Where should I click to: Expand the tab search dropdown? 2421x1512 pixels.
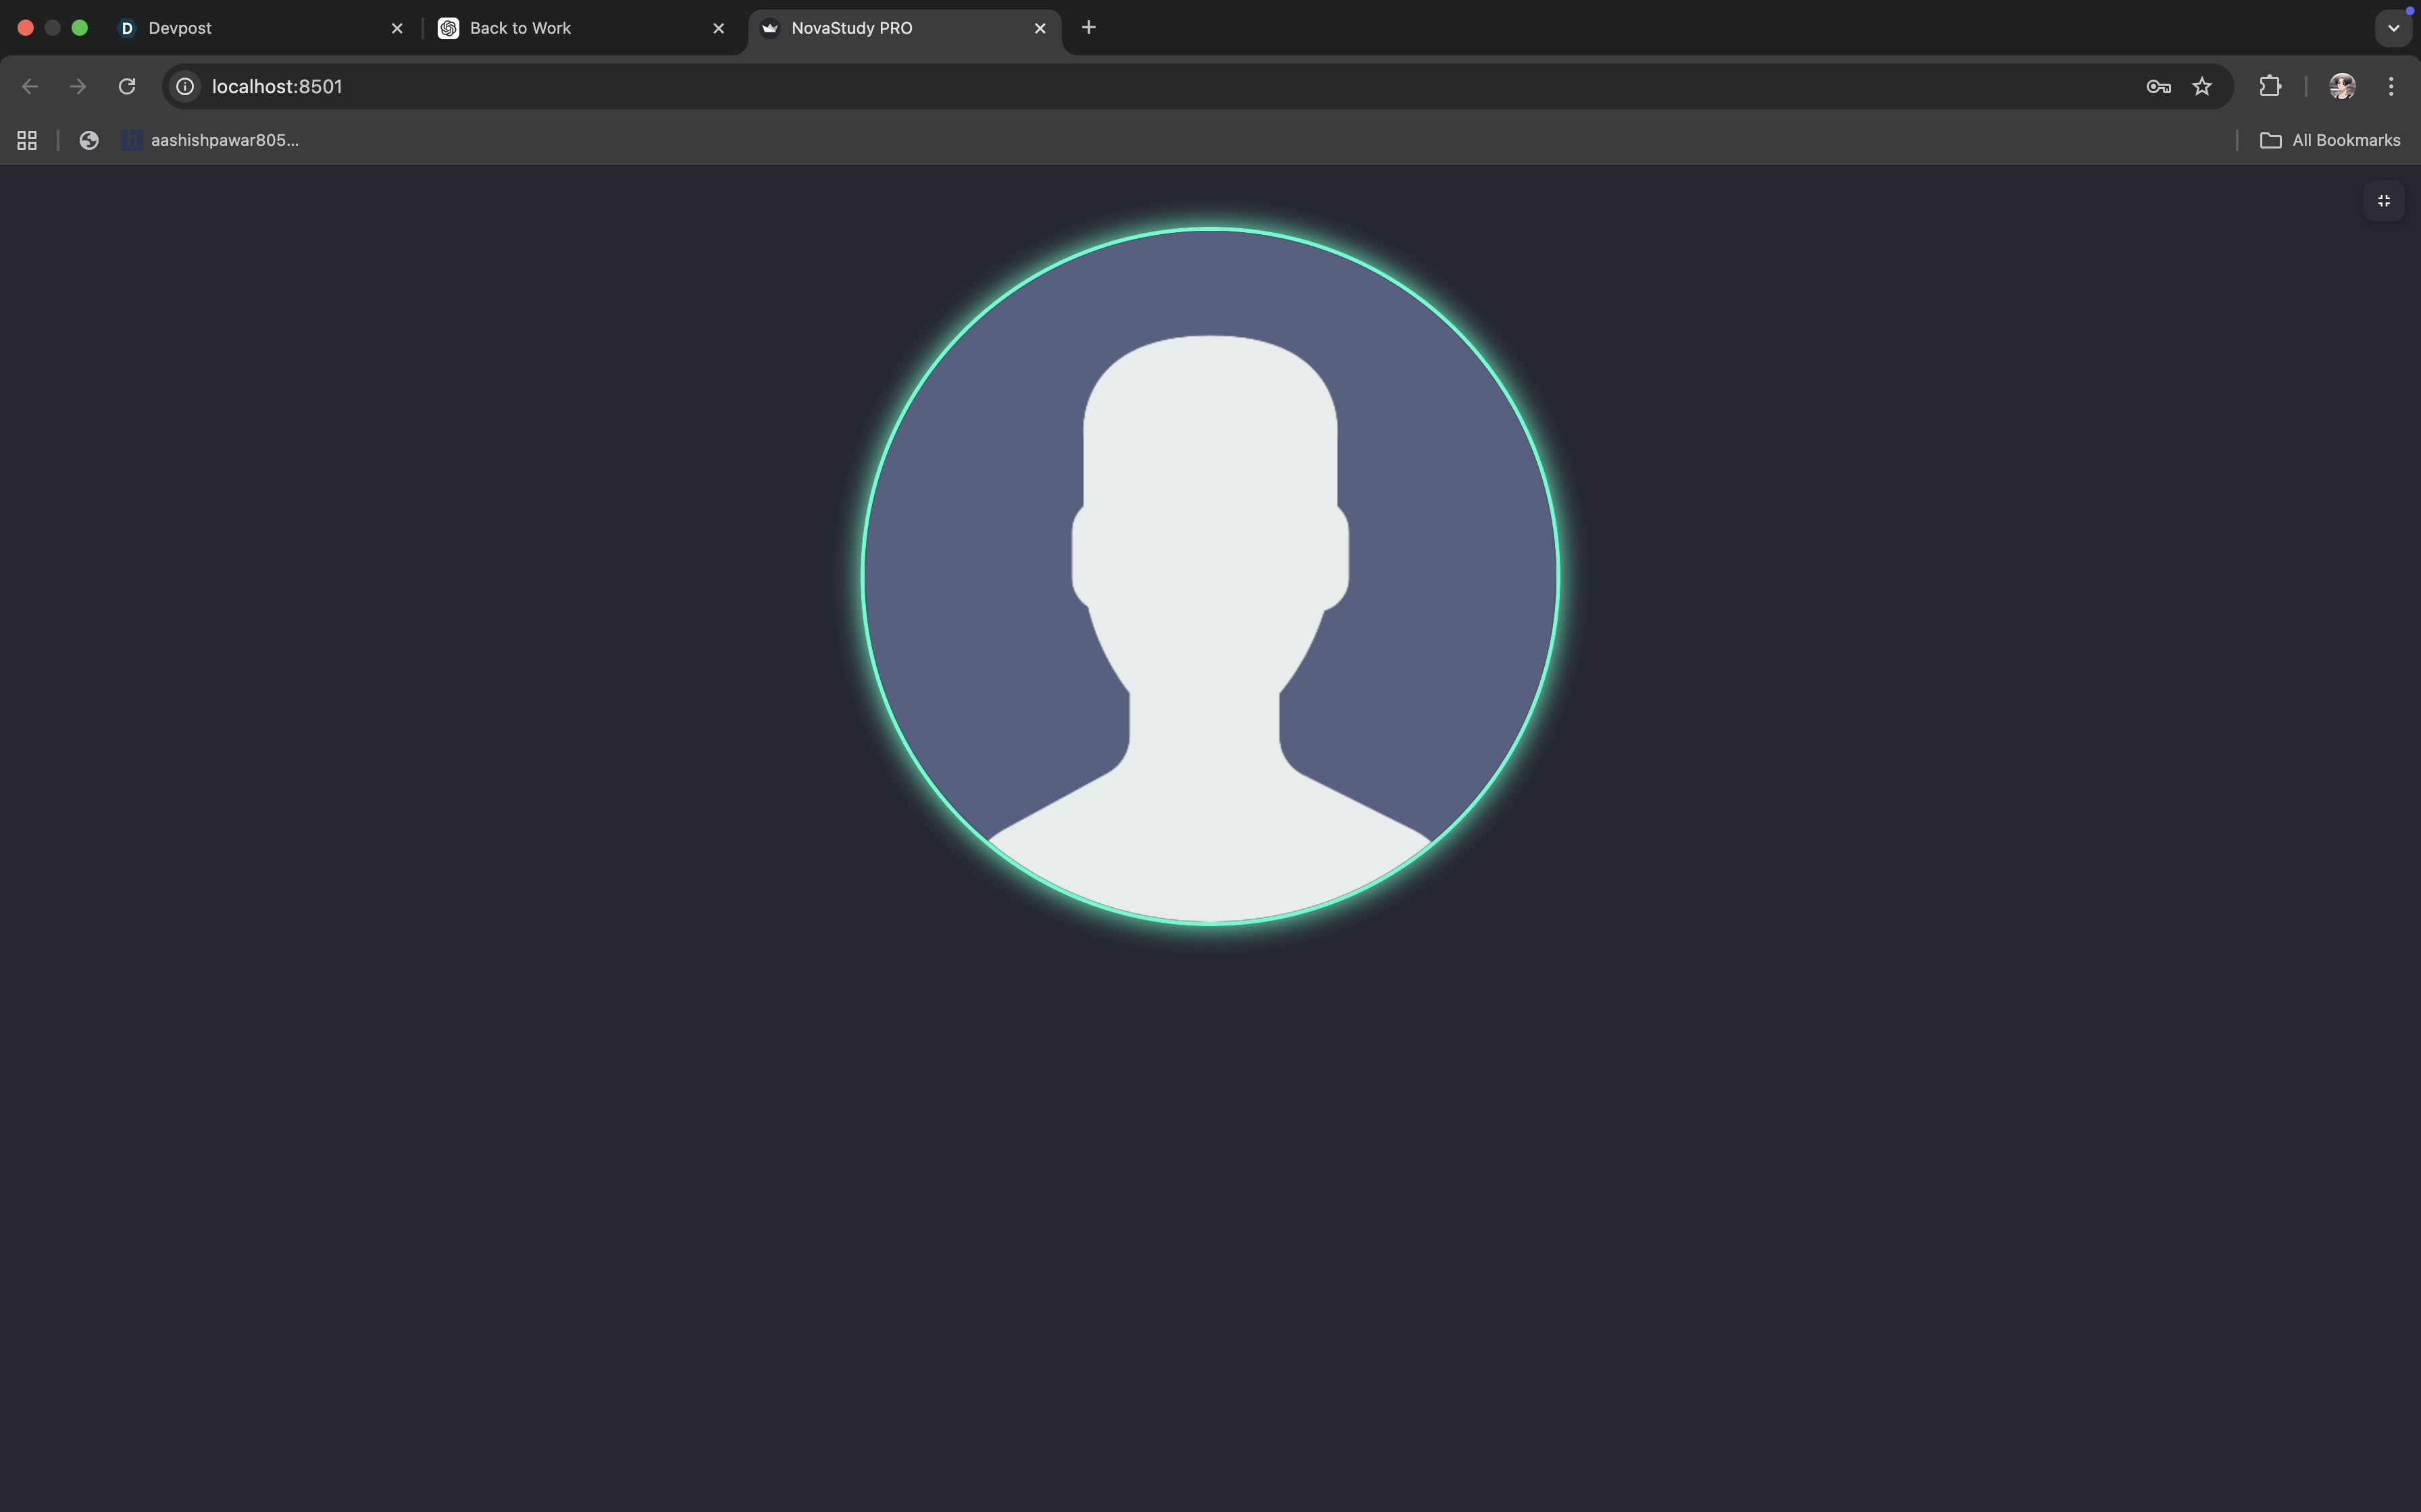tap(2393, 28)
